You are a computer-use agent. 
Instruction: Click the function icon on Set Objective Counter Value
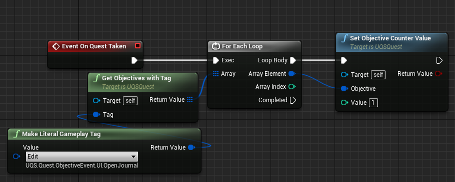344,38
